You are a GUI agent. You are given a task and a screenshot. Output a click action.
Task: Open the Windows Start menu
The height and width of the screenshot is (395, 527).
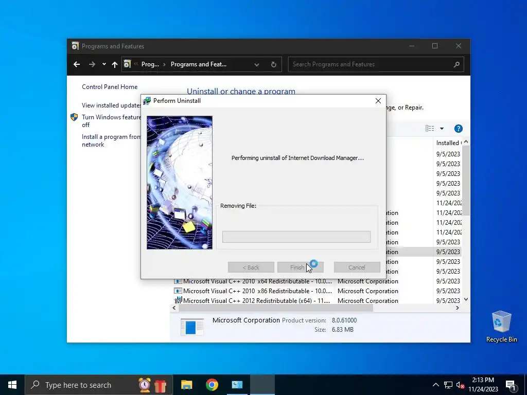(x=12, y=385)
